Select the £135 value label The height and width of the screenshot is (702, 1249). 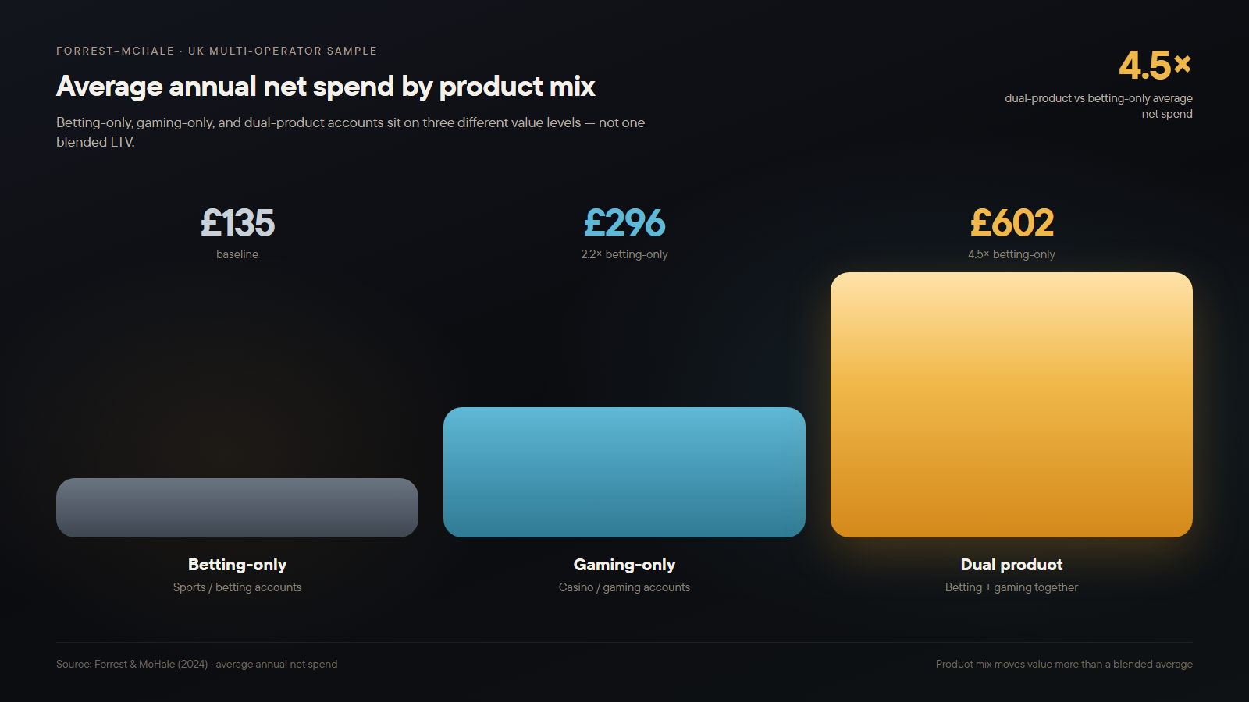click(x=237, y=223)
